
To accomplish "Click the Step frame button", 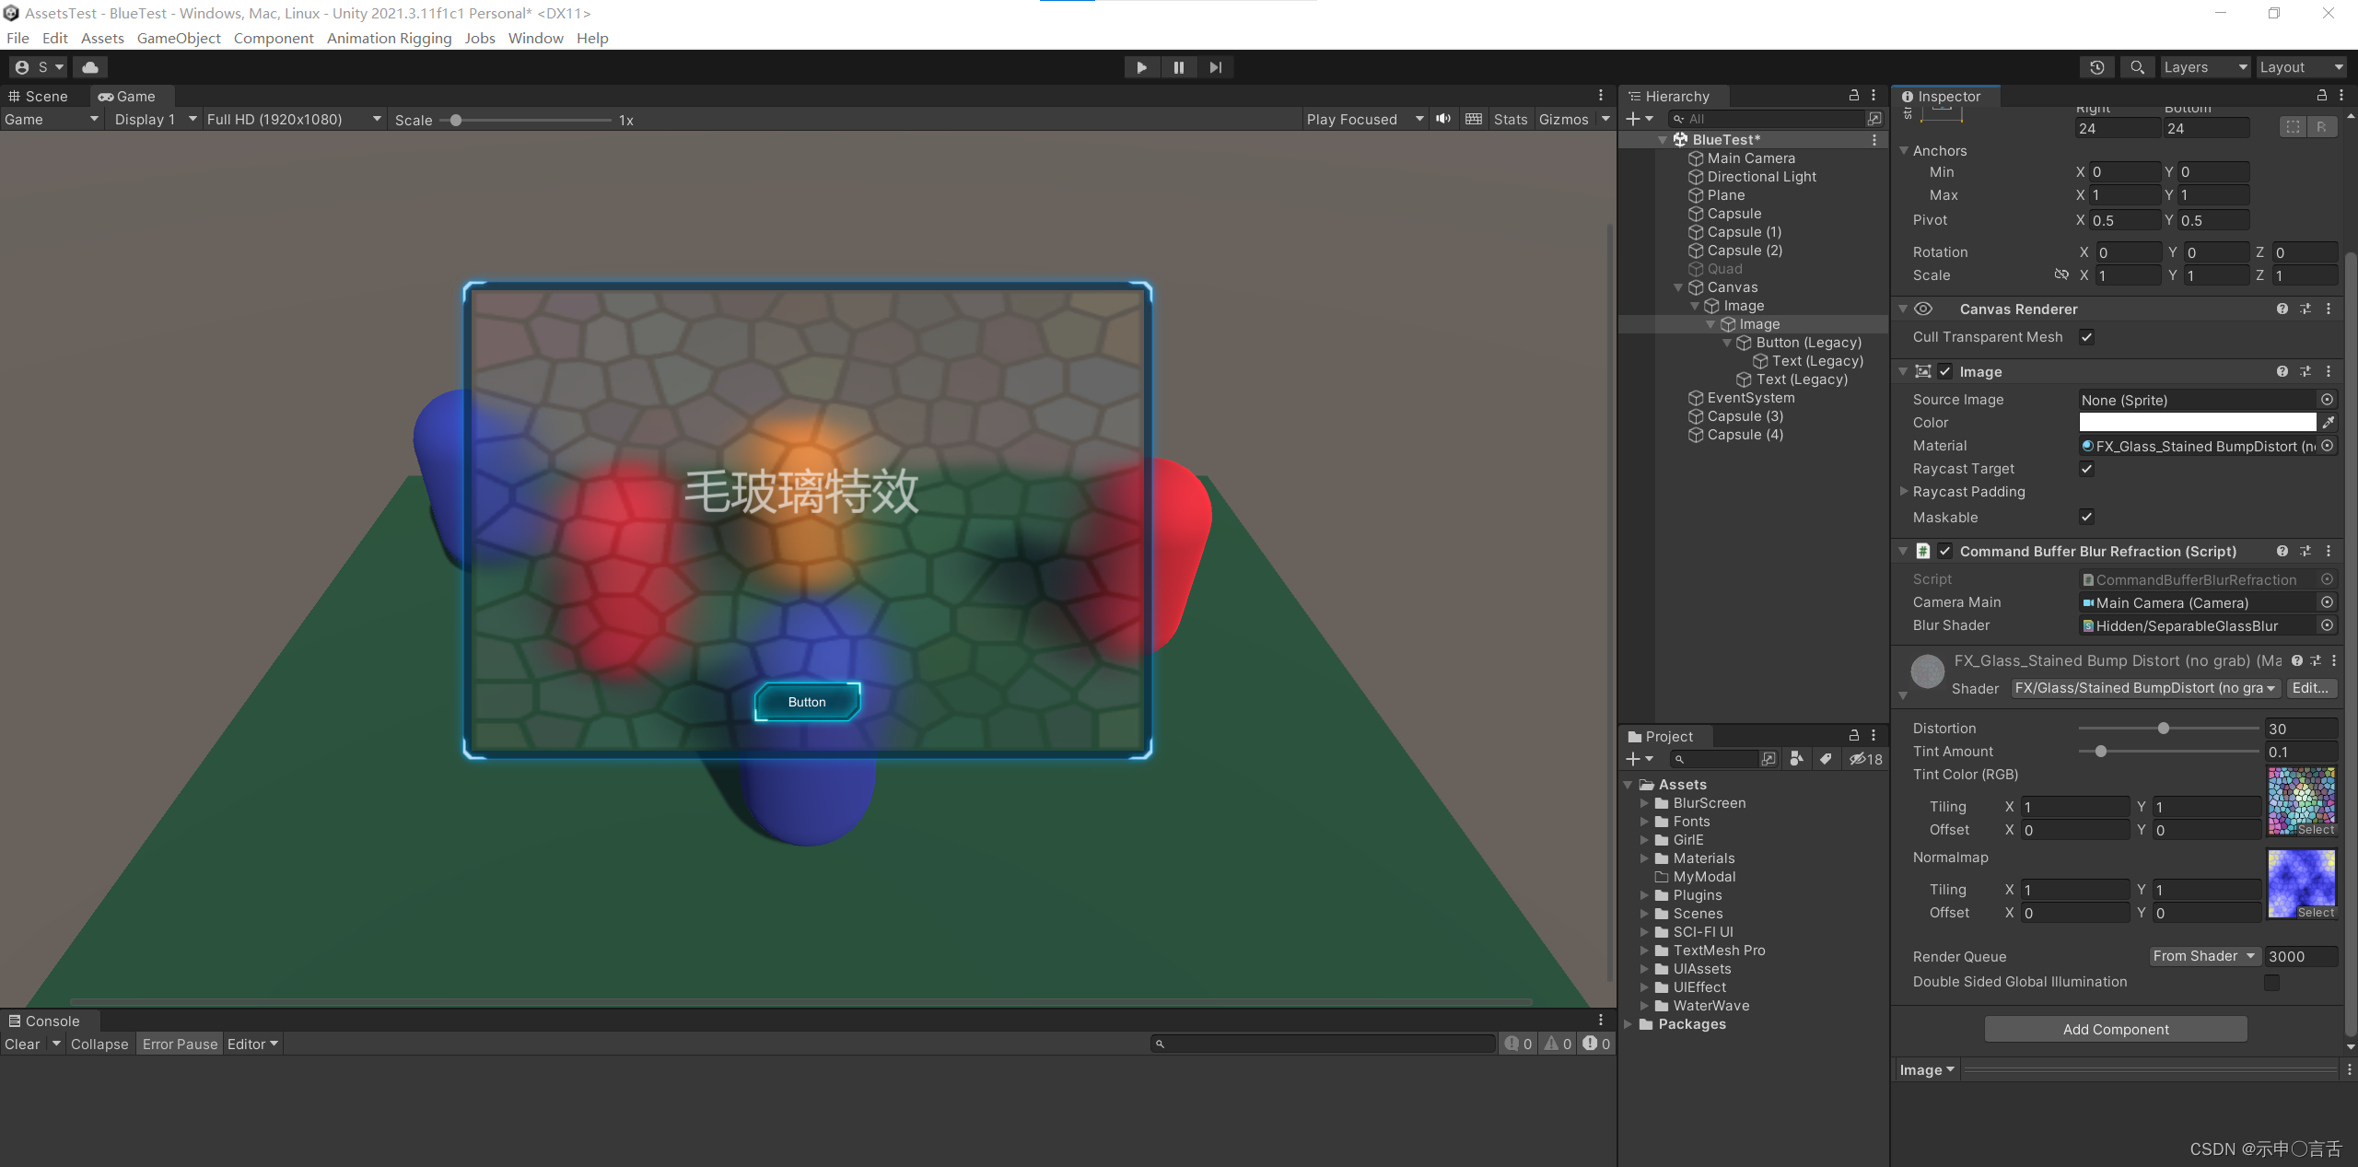I will coord(1216,67).
